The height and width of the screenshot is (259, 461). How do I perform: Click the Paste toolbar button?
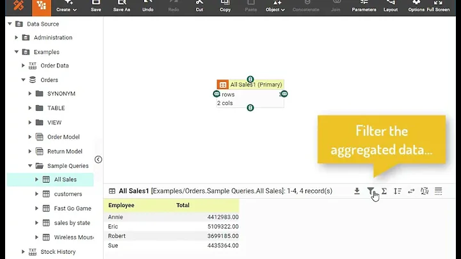[251, 6]
